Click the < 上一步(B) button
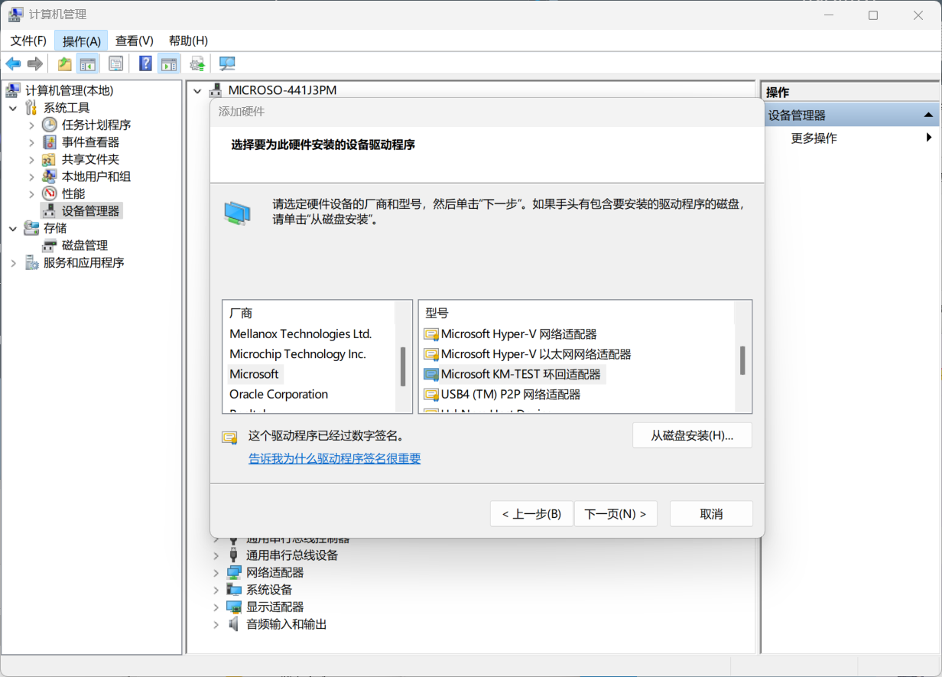The image size is (942, 677). (x=531, y=514)
